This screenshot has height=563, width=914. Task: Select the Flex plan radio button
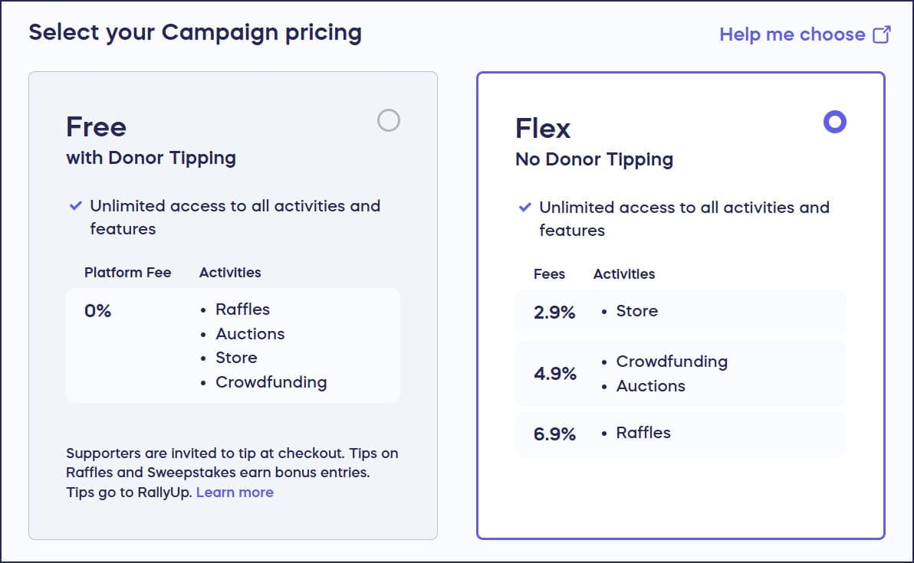pos(834,122)
